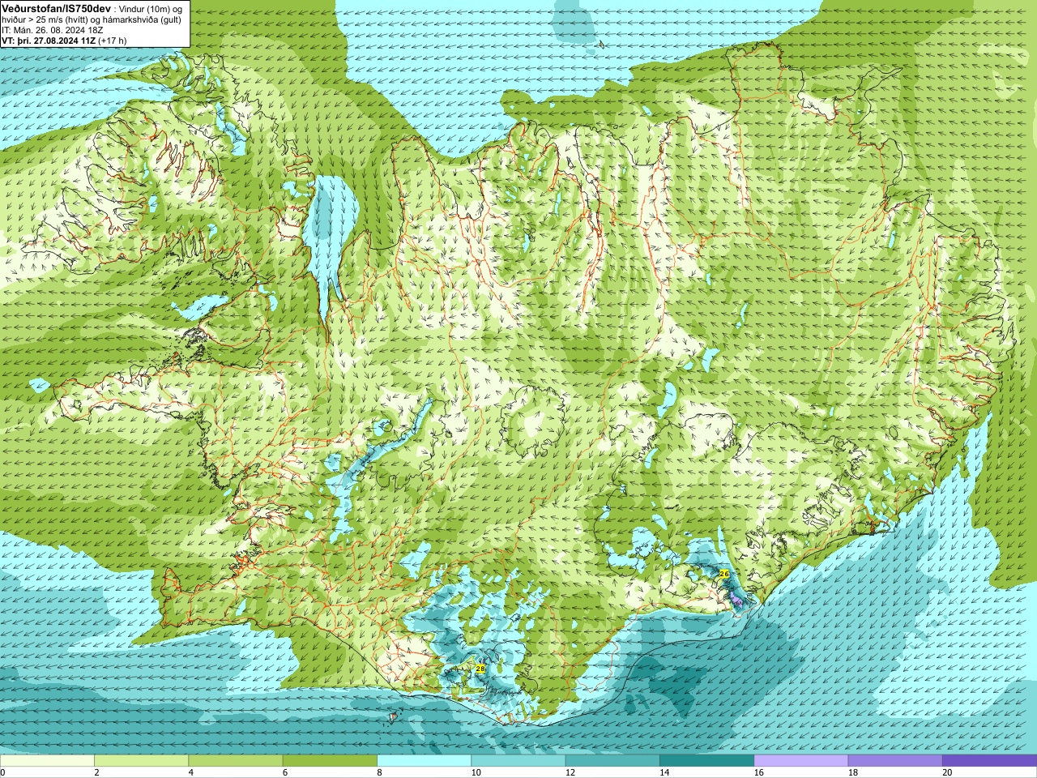Click the purple high-wind patch below label 26

click(737, 601)
